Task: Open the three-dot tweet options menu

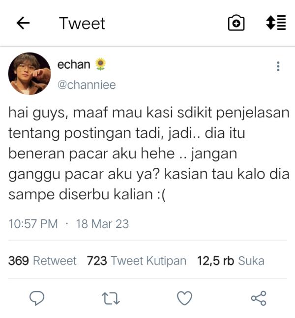Action: point(278,66)
